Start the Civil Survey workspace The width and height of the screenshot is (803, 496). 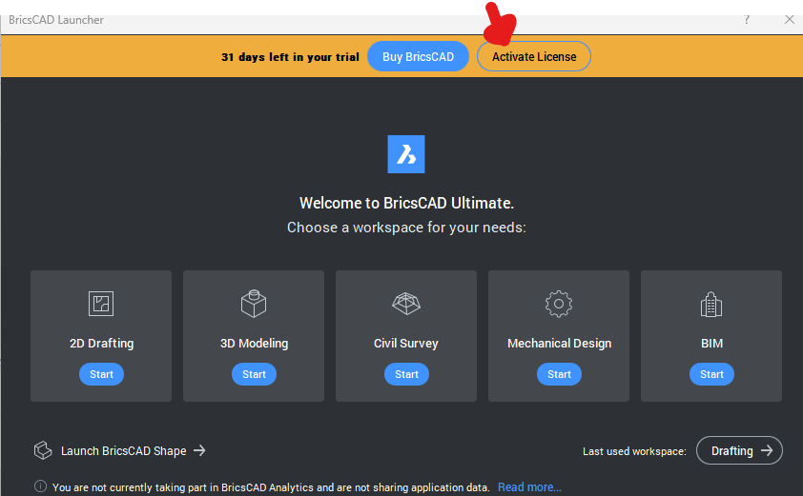[406, 374]
